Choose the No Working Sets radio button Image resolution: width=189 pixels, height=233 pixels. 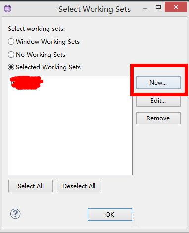point(37,55)
